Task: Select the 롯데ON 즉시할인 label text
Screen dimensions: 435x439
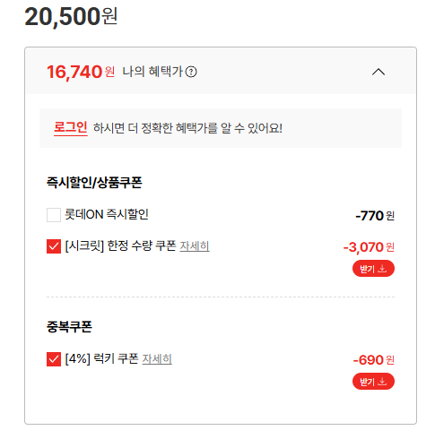Action: point(107,214)
